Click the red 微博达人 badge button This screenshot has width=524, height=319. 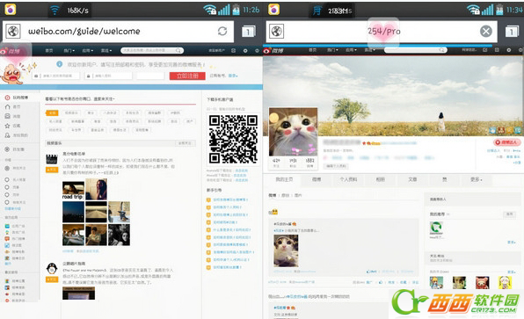pyautogui.click(x=507, y=142)
